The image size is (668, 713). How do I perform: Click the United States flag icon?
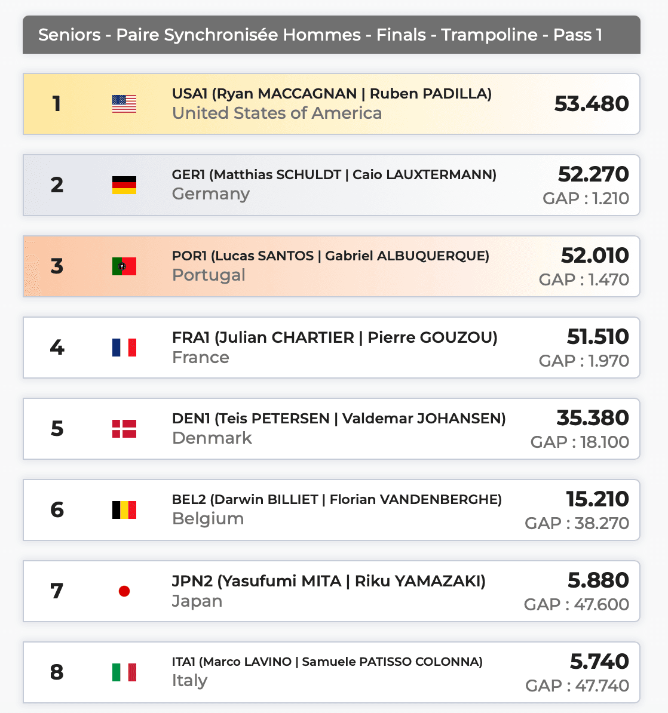coord(124,104)
